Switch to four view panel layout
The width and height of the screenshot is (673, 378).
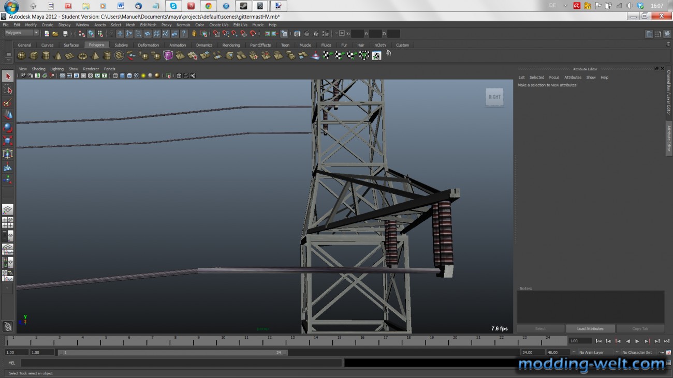8,223
